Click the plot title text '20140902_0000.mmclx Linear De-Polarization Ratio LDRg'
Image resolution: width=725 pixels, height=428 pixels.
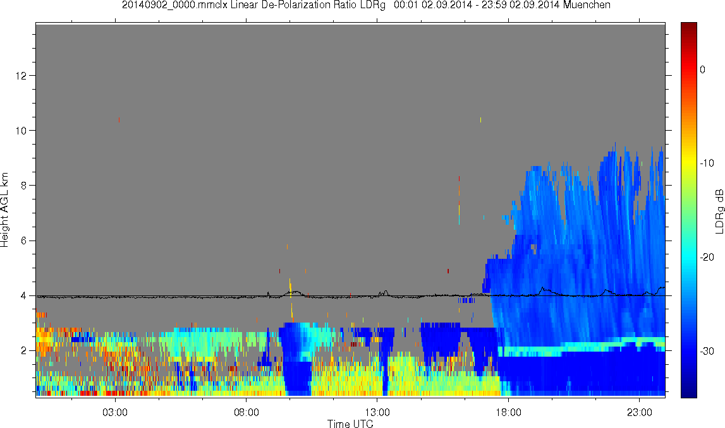pos(253,5)
